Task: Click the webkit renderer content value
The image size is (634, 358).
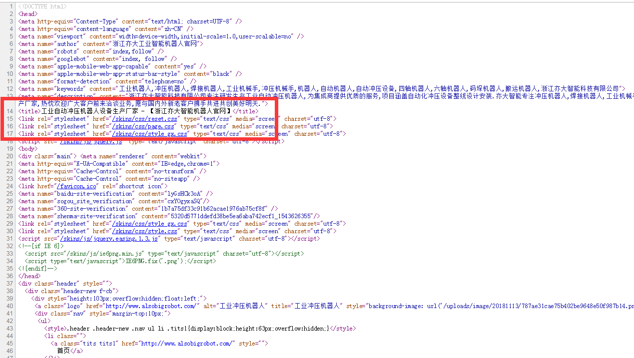Action: click(x=191, y=156)
